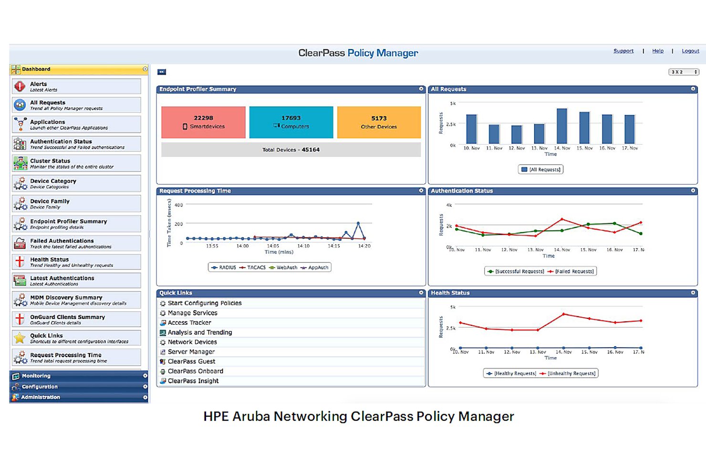706x470 pixels.
Task: Close the Endpoint Profiler Summary widget
Action: coord(421,89)
